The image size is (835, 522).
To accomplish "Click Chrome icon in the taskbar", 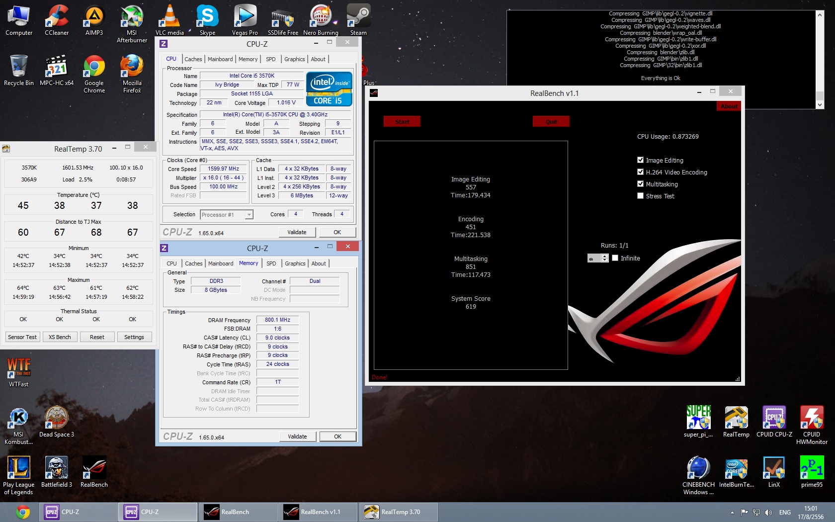I will (22, 512).
